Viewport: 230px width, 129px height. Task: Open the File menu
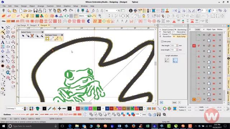(4, 6)
